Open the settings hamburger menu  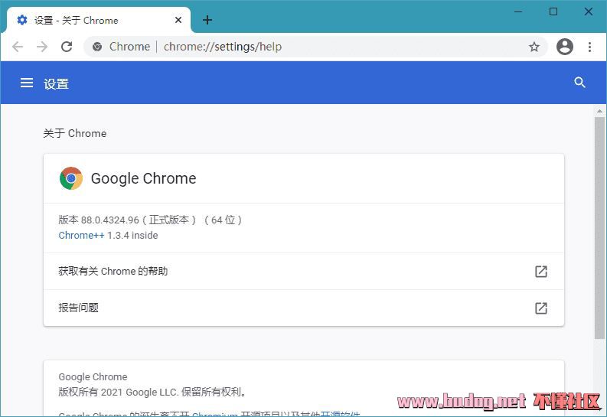[x=27, y=83]
